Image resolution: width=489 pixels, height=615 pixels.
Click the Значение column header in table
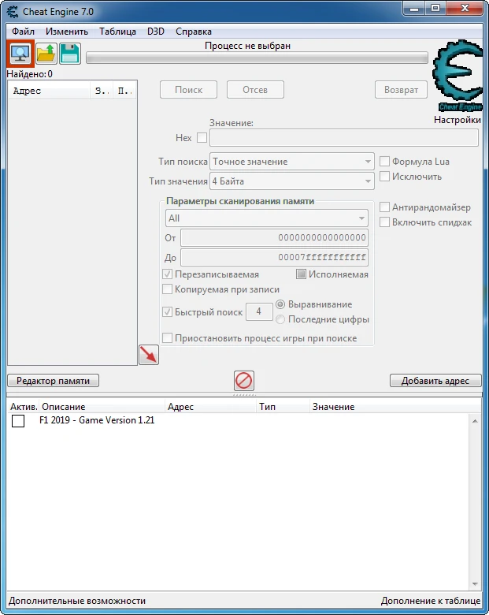(395, 407)
